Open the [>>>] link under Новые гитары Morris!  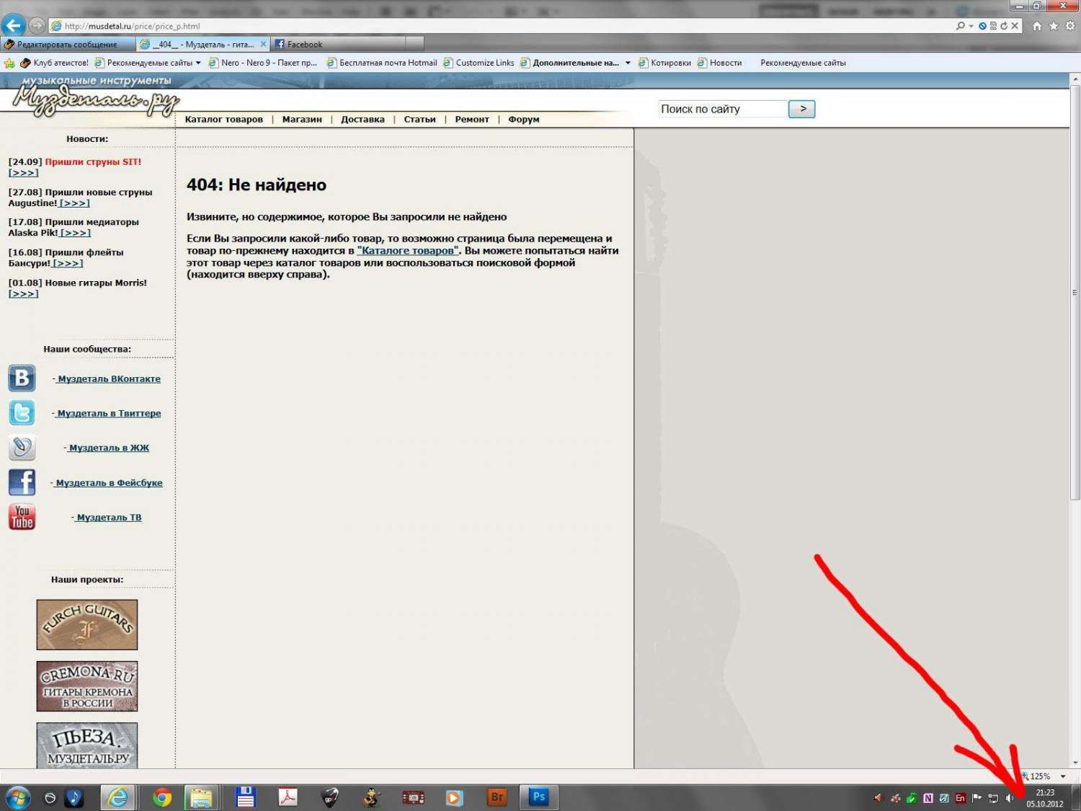(23, 293)
